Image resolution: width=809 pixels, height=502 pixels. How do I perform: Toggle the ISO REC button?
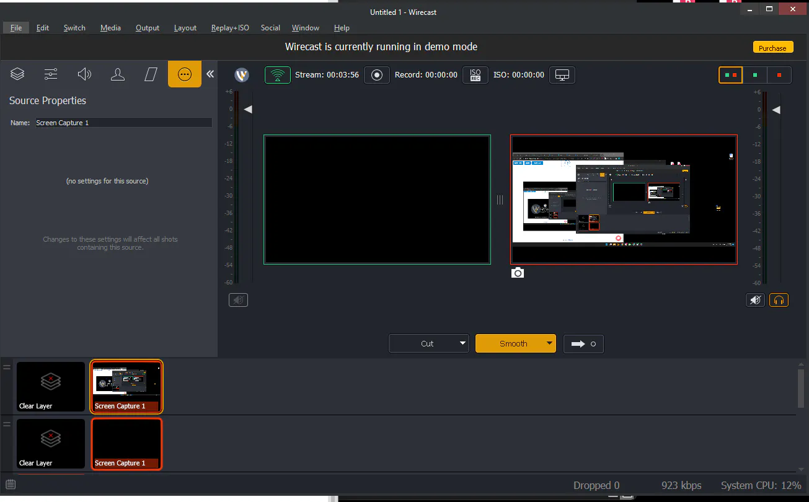[x=475, y=75]
